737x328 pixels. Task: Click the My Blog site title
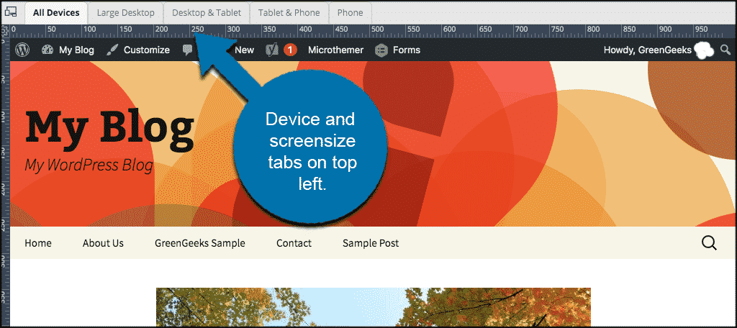click(109, 128)
